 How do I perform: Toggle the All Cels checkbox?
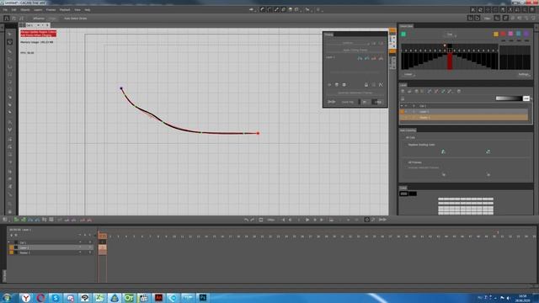click(x=410, y=137)
